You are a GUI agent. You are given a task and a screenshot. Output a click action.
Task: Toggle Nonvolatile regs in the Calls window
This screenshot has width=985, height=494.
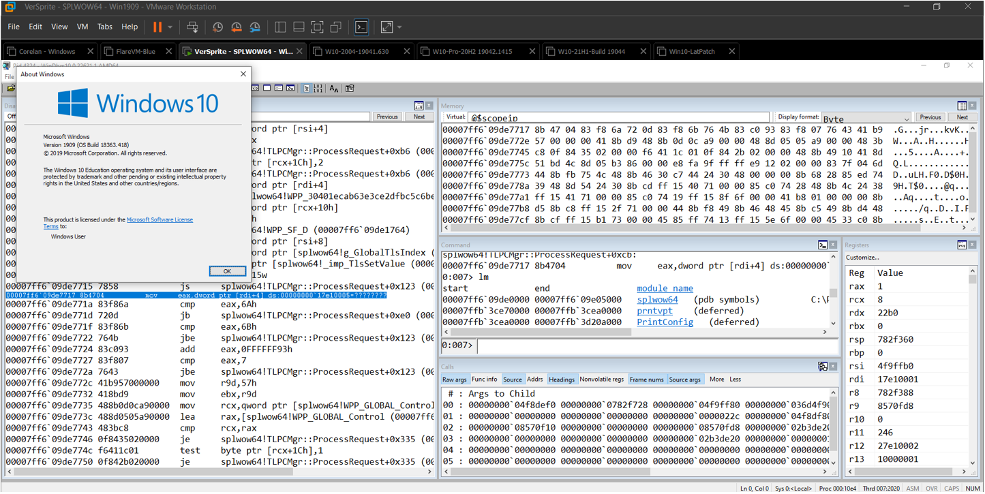pyautogui.click(x=602, y=380)
